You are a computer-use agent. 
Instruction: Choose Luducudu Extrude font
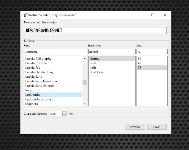(x=53, y=99)
